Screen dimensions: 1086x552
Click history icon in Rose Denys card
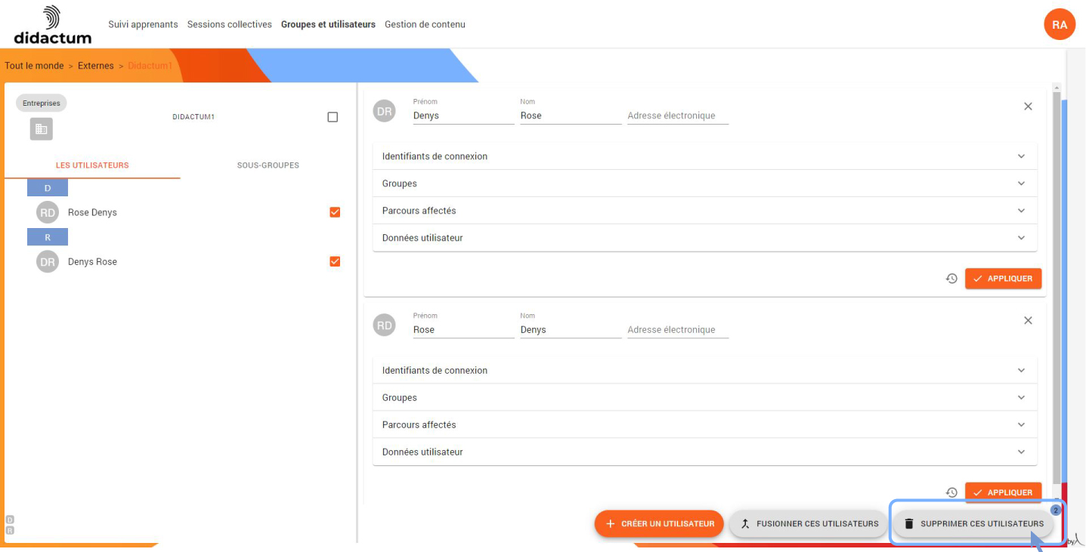[x=951, y=492]
